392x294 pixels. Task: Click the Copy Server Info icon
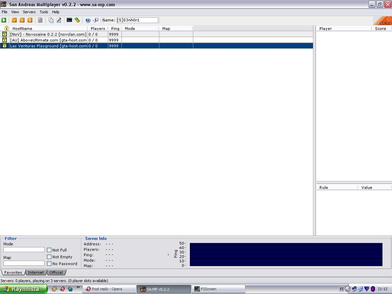51,20
